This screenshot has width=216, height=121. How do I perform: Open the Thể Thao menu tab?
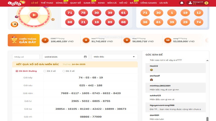(x=47, y=3)
